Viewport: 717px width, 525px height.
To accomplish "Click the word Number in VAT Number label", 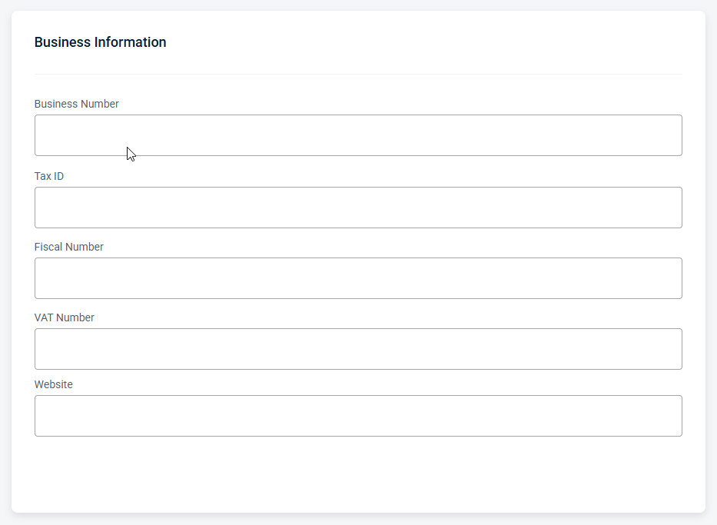I will coord(76,317).
